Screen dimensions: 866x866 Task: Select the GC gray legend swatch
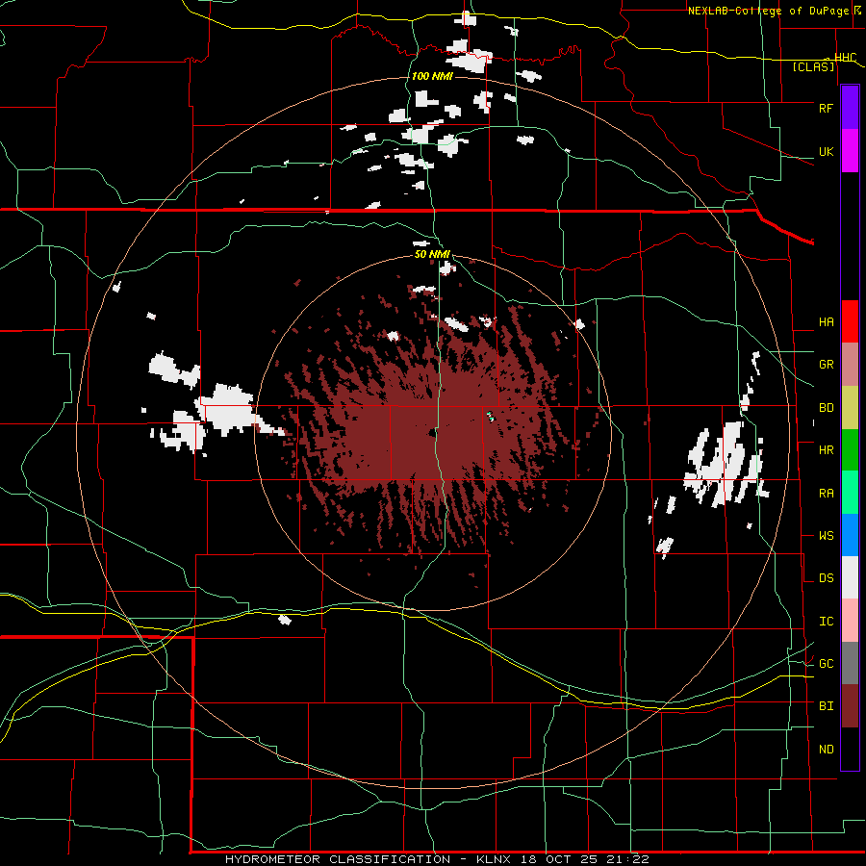(850, 663)
